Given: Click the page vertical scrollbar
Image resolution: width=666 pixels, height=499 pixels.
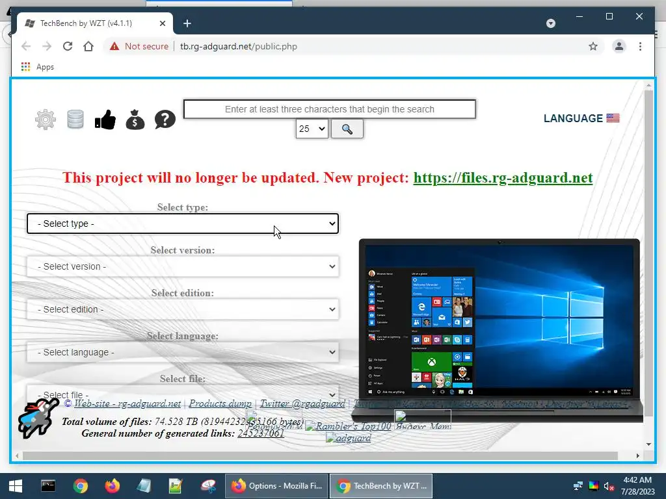Looking at the screenshot, I should click(648, 253).
